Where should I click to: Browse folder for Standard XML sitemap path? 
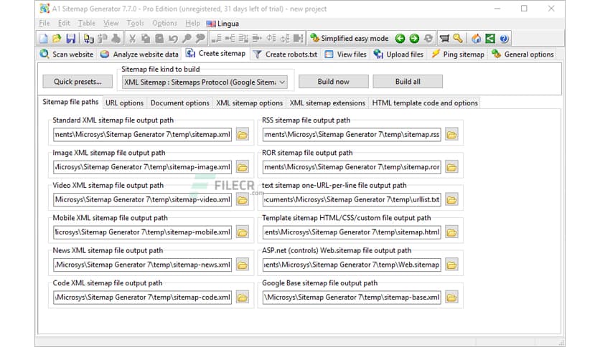pos(242,135)
